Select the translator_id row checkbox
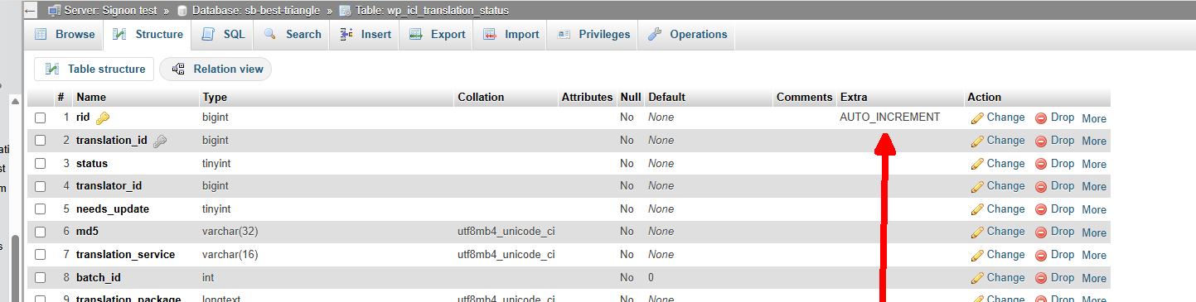Screen dimensions: 1196x302 pos(40,187)
